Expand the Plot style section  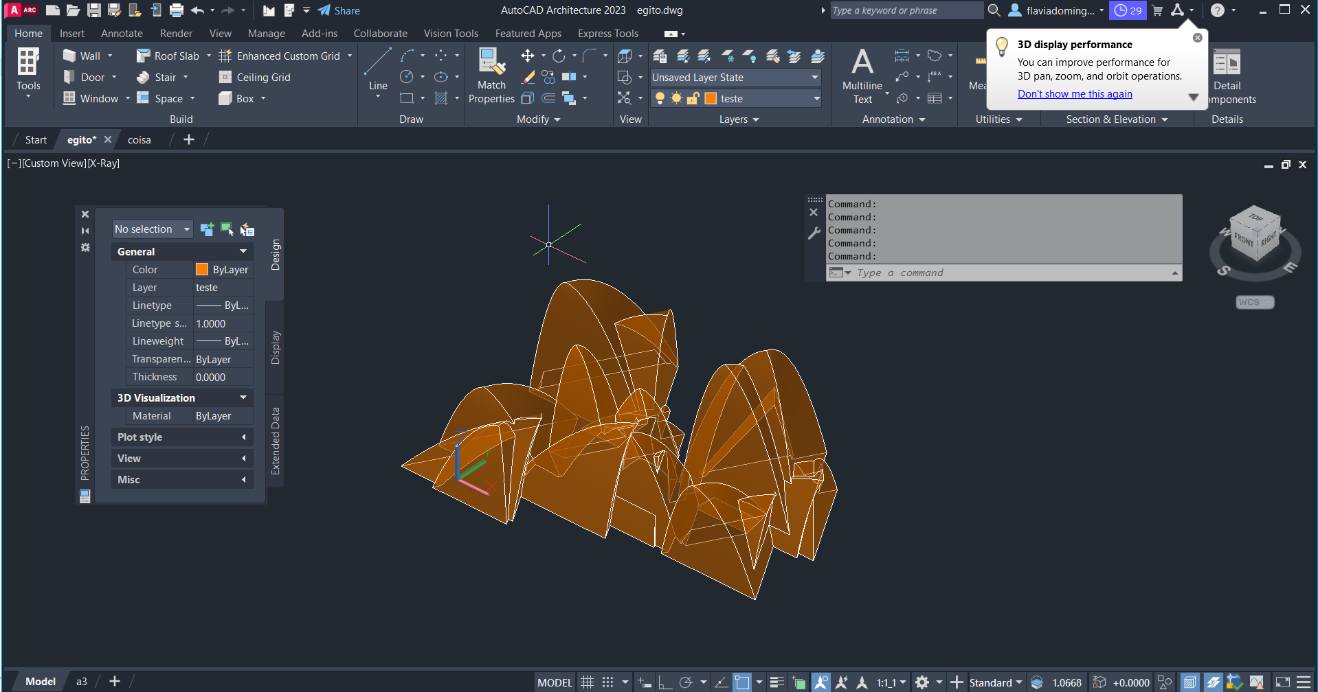pyautogui.click(x=182, y=437)
